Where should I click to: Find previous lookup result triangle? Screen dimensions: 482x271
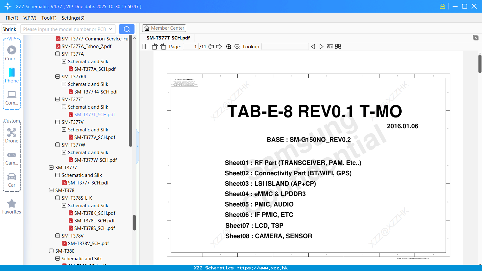coord(313,46)
